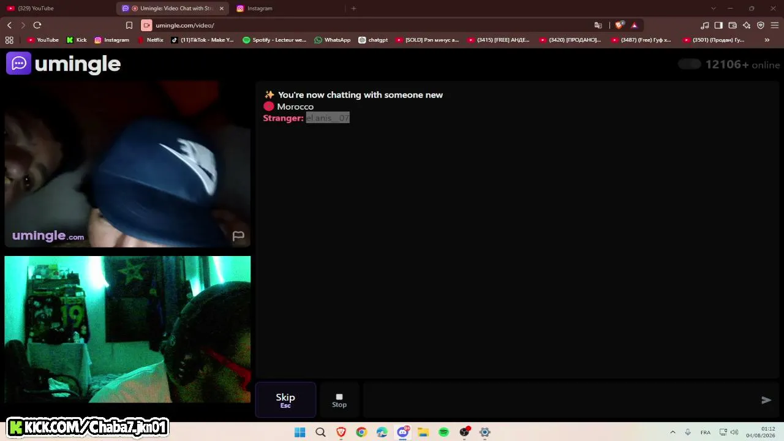Viewport: 784px width, 441px height.
Task: Open the browser main menu
Action: click(x=775, y=25)
